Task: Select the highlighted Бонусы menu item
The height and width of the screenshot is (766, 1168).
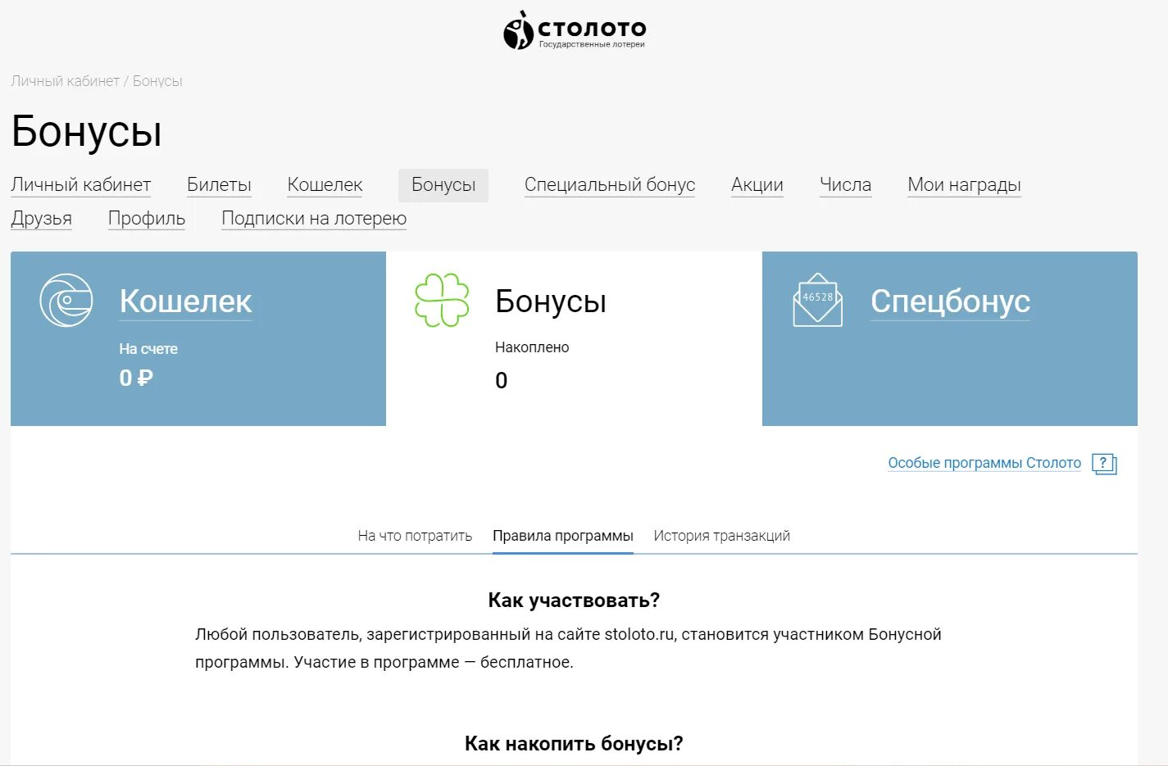Action: pos(443,185)
